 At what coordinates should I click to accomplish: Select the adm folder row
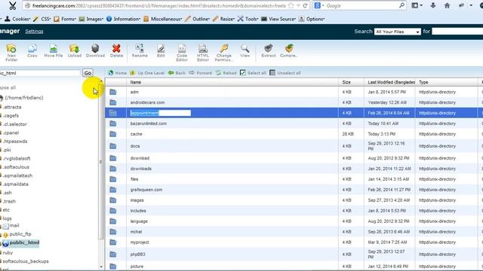click(x=294, y=92)
